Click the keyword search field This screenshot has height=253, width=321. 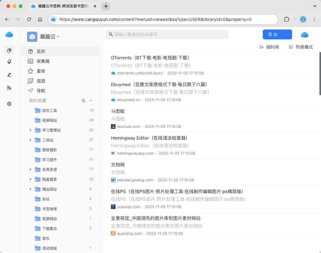coord(167,34)
